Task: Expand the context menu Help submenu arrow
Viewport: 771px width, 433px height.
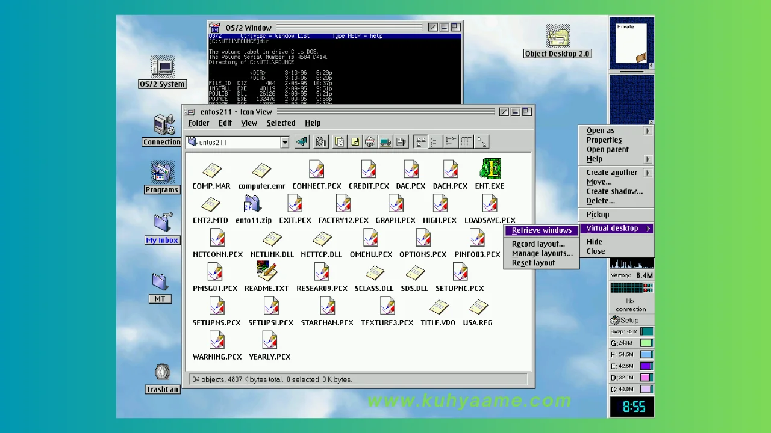Action: [x=648, y=159]
